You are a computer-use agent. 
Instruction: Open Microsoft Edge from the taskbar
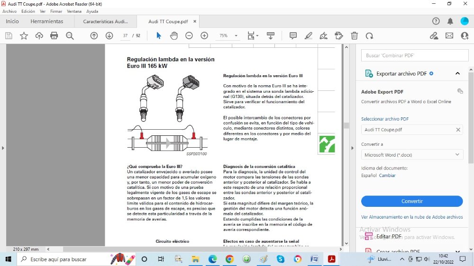pos(212,259)
